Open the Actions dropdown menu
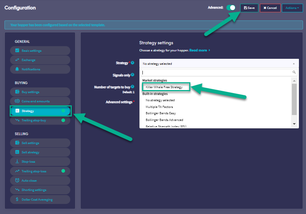 click(292, 8)
